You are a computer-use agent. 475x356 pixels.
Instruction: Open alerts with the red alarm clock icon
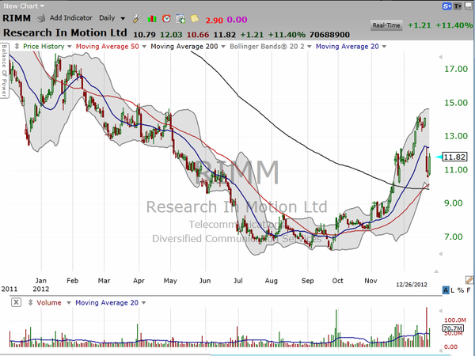166,18
